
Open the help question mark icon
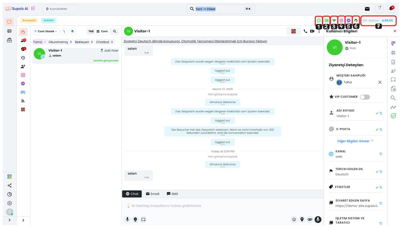click(379, 9)
